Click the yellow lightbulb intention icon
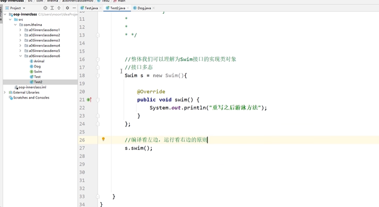 click(x=103, y=139)
